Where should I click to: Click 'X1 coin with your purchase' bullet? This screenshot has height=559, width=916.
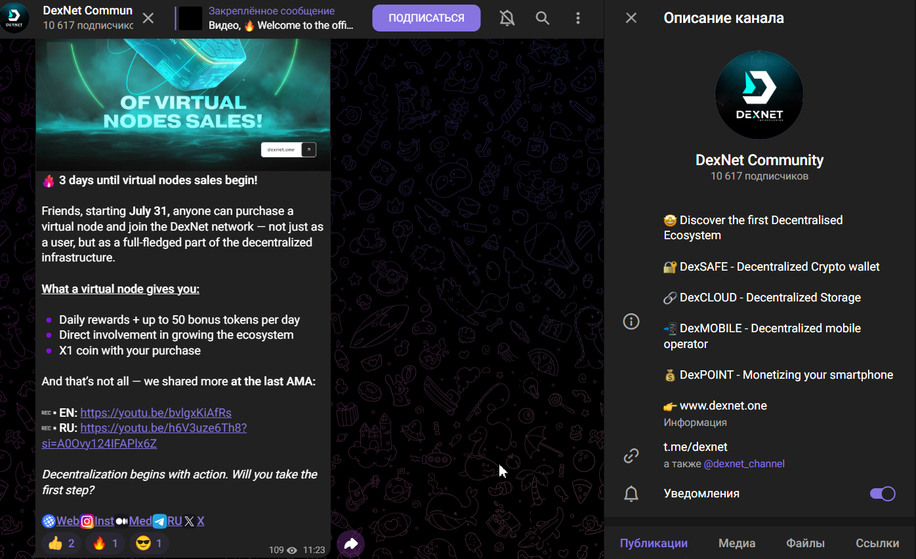click(x=130, y=351)
